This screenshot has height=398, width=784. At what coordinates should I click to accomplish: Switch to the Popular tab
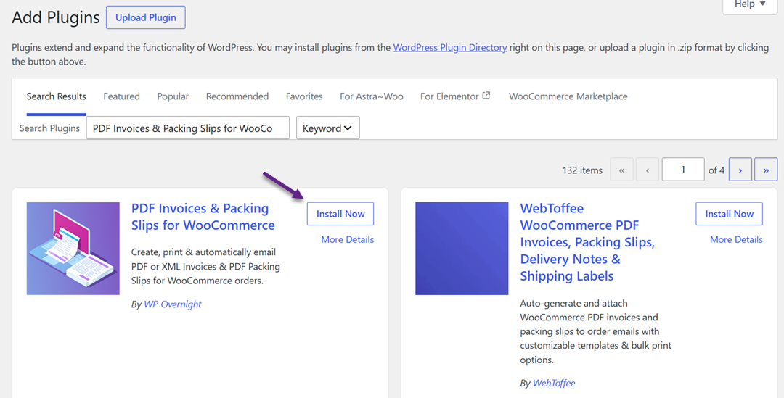173,96
